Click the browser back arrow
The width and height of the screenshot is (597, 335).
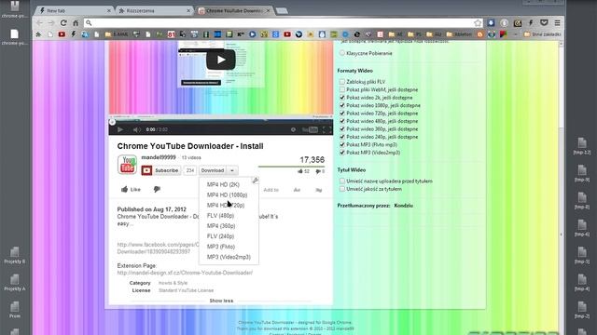click(39, 23)
